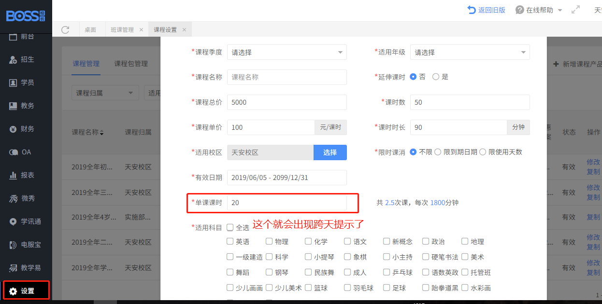Check the 化学 subject checkbox
Image resolution: width=602 pixels, height=304 pixels.
pyautogui.click(x=308, y=241)
